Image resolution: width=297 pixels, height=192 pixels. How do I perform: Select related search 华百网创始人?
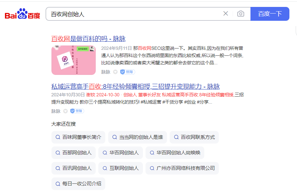point(120,153)
